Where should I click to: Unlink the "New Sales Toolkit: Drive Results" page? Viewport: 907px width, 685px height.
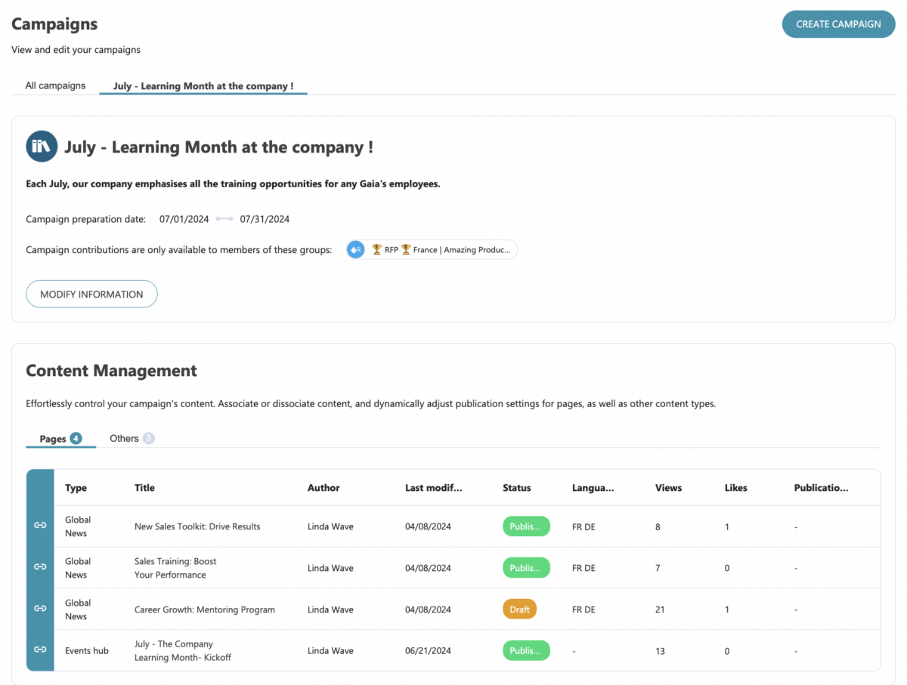click(x=40, y=525)
